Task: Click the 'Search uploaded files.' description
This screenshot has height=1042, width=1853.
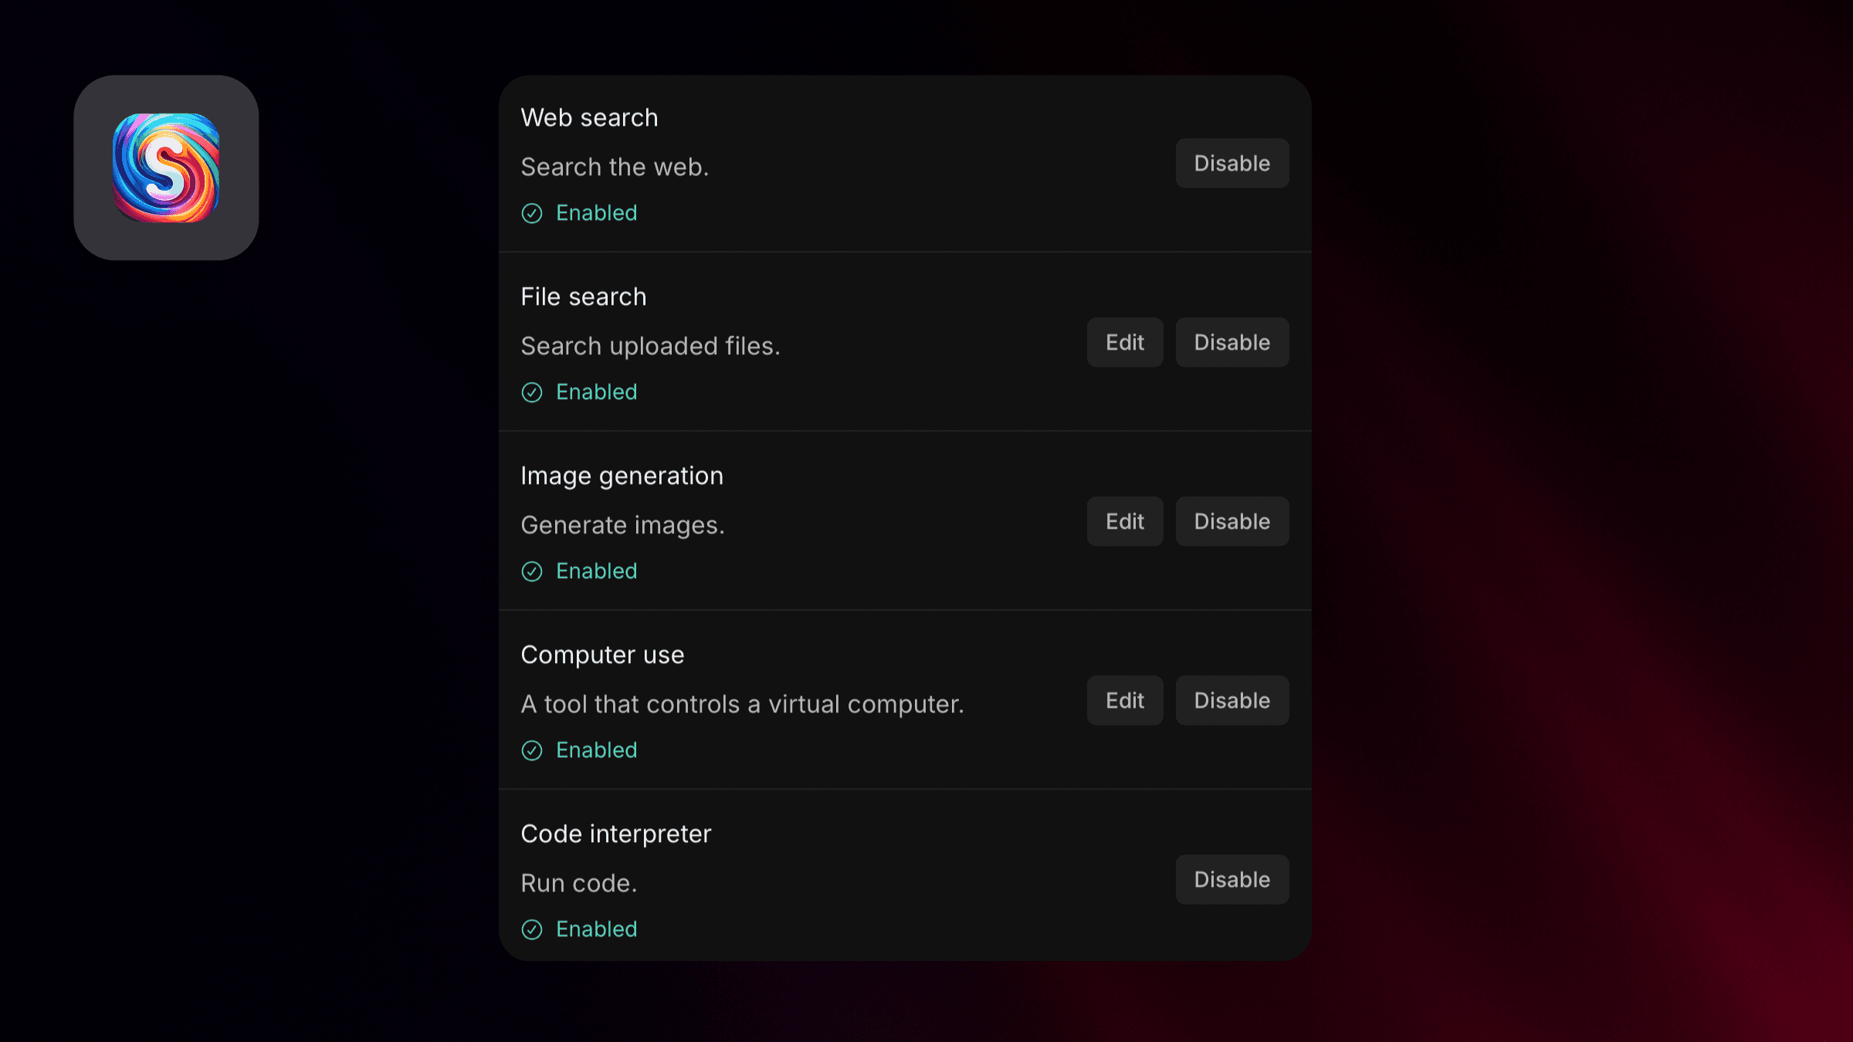Action: (651, 346)
